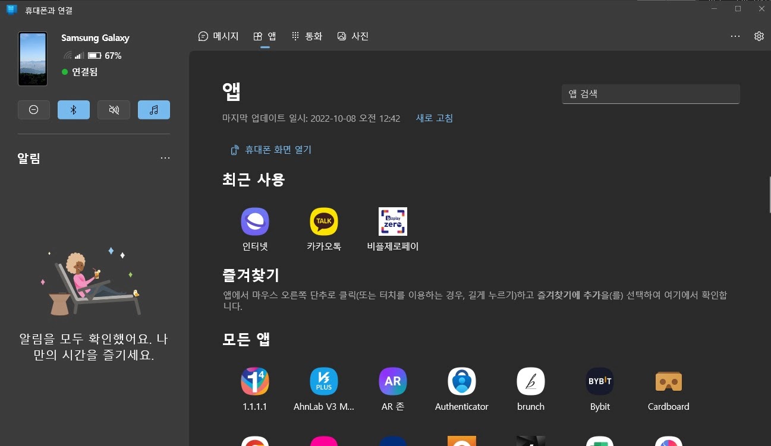Launch 카카오톡 from recent apps
771x446 pixels.
coord(324,222)
